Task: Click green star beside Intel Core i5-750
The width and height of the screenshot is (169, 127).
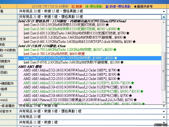Action: click(x=115, y=49)
